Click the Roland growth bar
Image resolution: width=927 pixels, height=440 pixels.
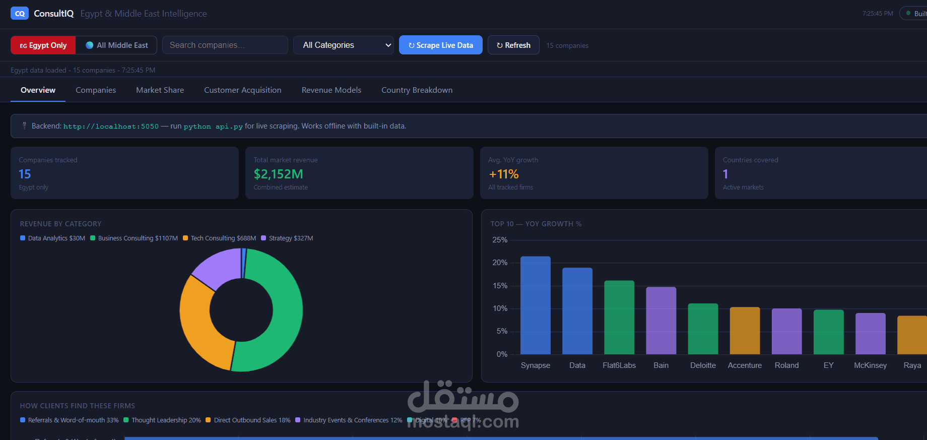click(786, 331)
